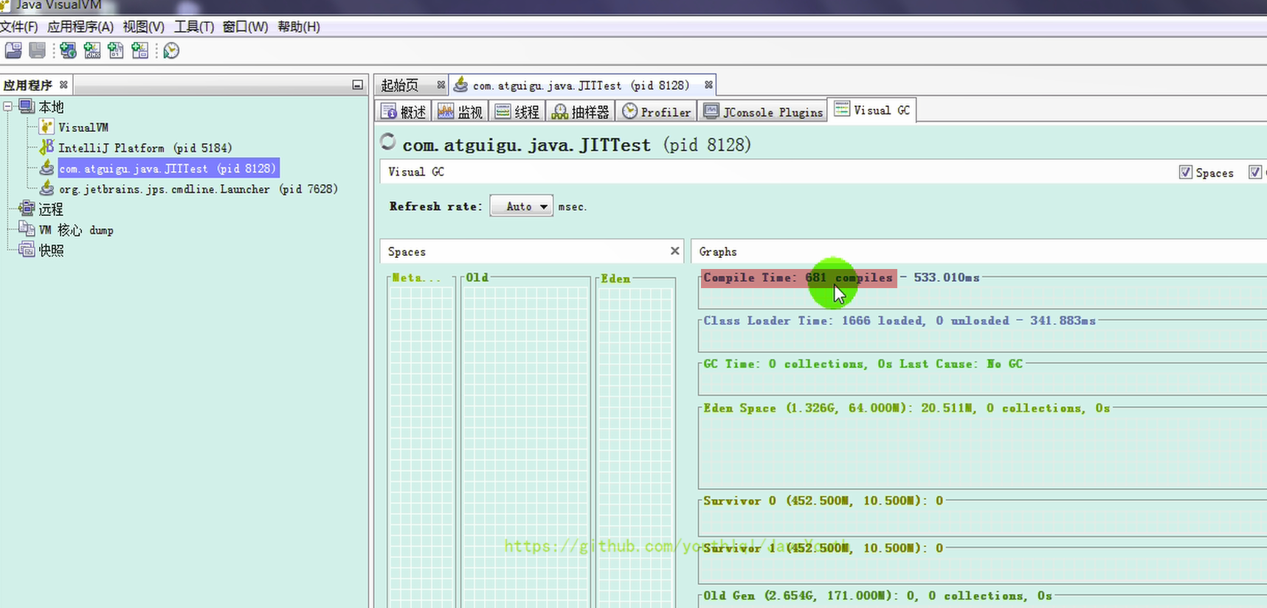
Task: Collapse the 本地 tree node
Action: point(8,107)
